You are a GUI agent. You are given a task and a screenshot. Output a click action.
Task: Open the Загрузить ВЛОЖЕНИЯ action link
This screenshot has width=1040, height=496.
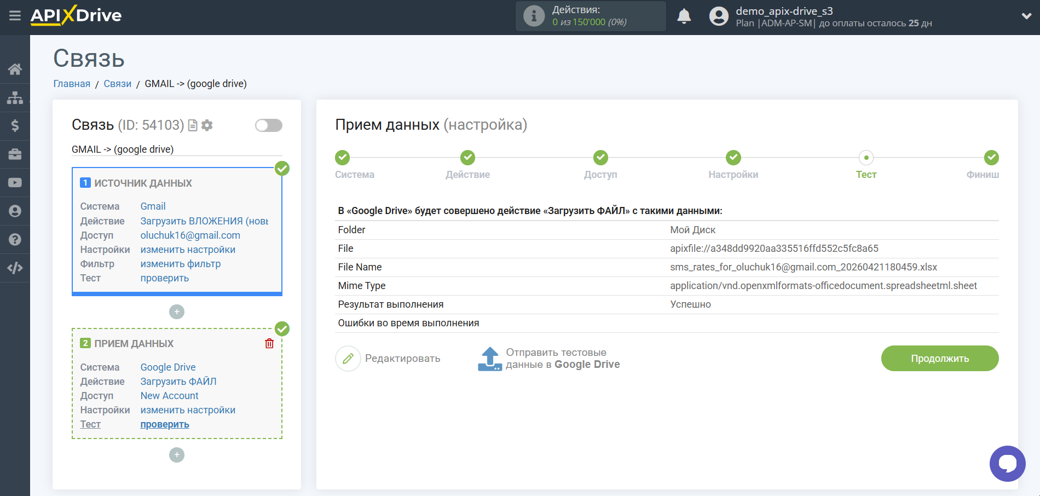[x=204, y=221]
